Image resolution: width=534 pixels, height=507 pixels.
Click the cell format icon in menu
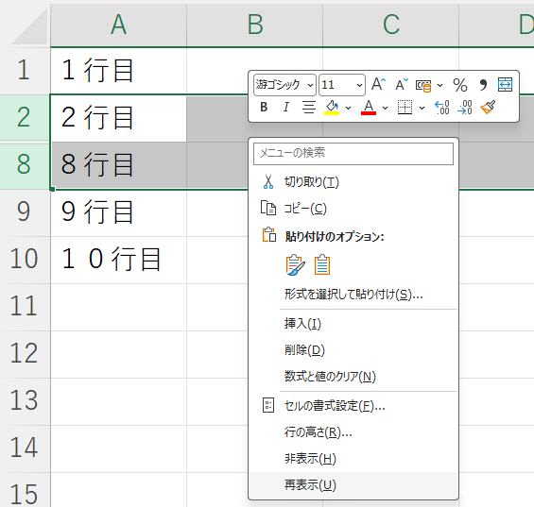[x=268, y=405]
